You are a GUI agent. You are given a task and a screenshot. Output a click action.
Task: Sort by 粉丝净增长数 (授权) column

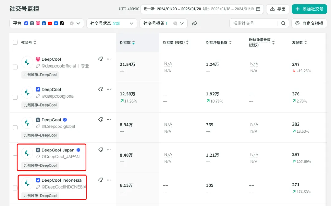click(273, 42)
